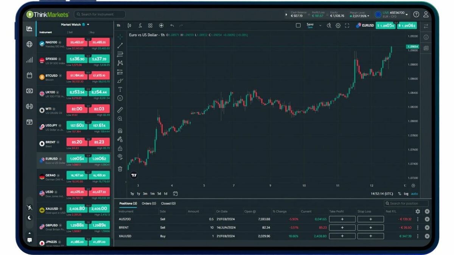Toggle magnet mode for drawings
454x255 pixels.
(x=120, y=131)
